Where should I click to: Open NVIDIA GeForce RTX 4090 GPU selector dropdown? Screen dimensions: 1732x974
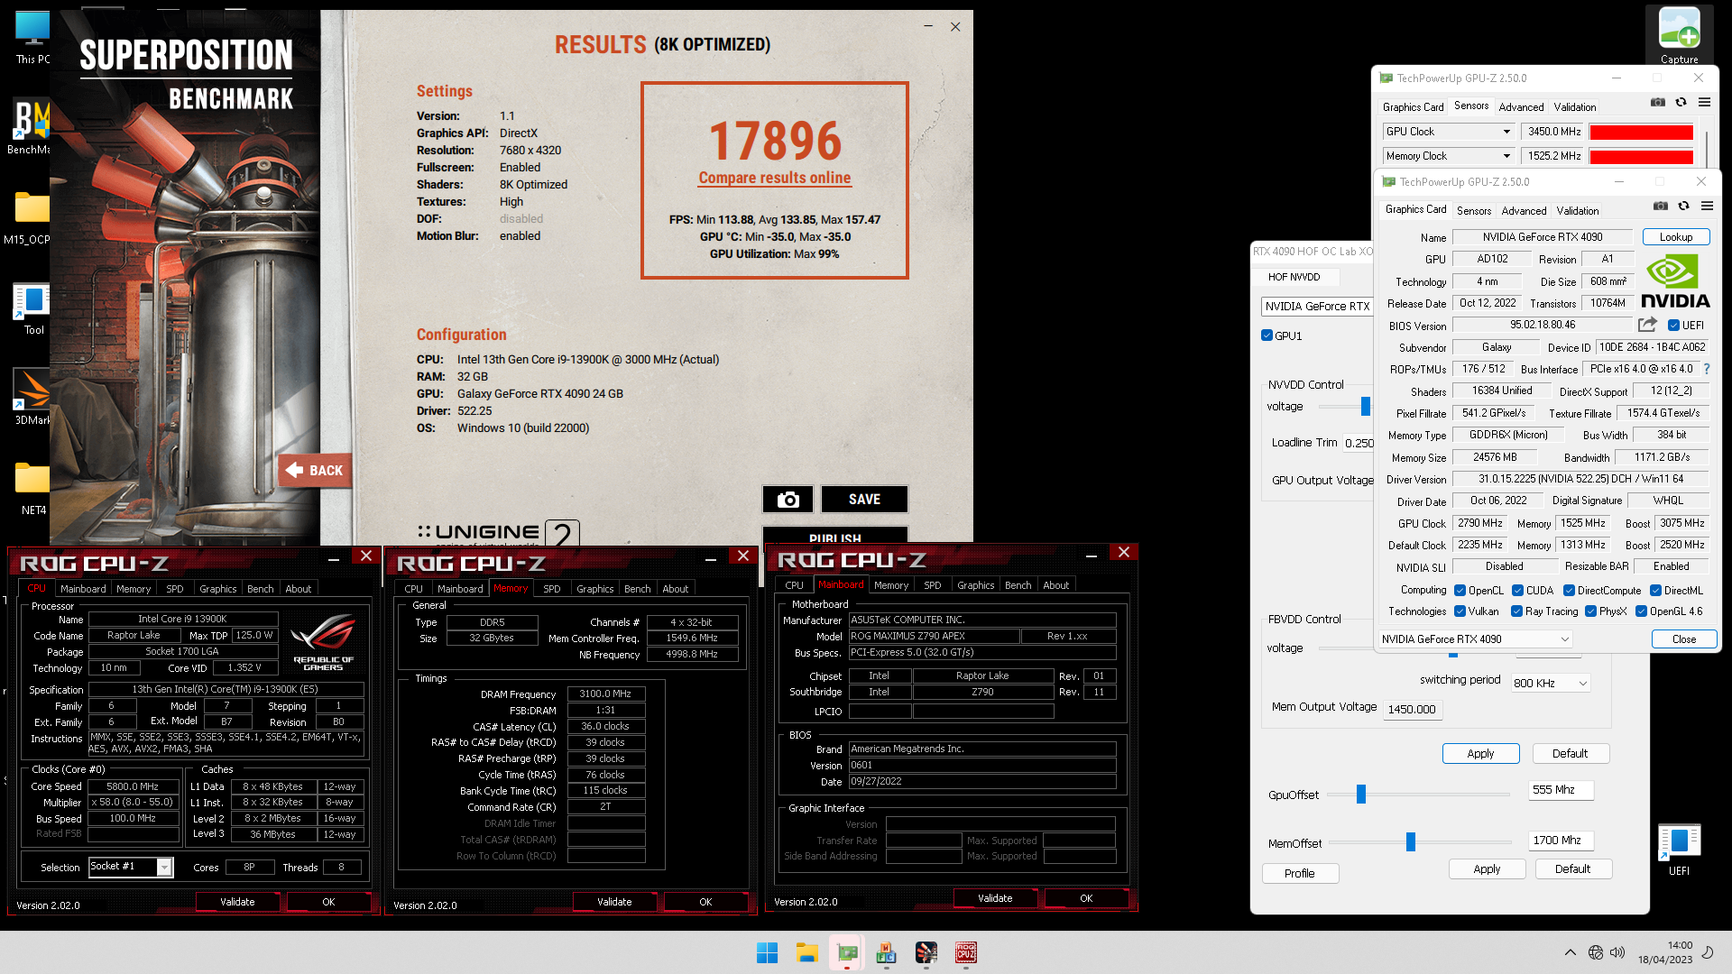coord(1476,639)
